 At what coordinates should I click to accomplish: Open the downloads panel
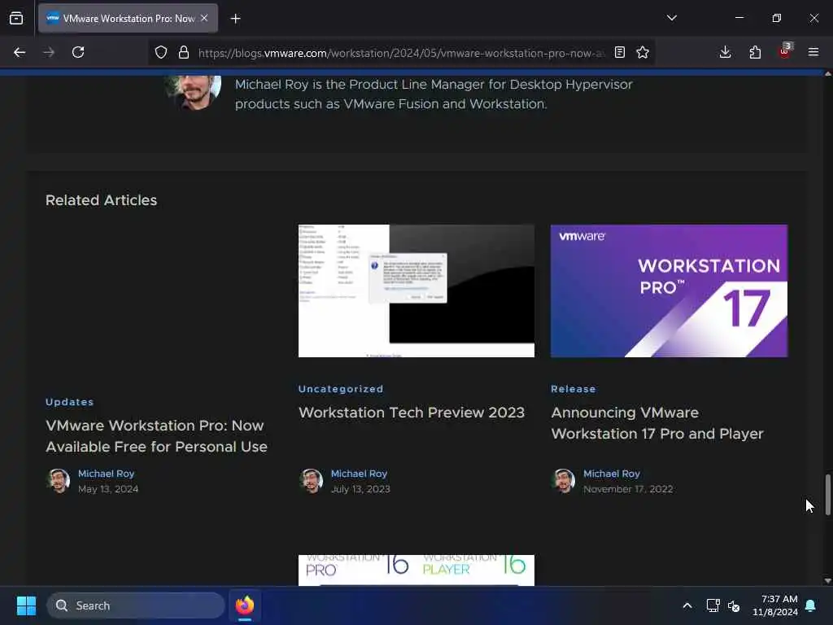725,52
